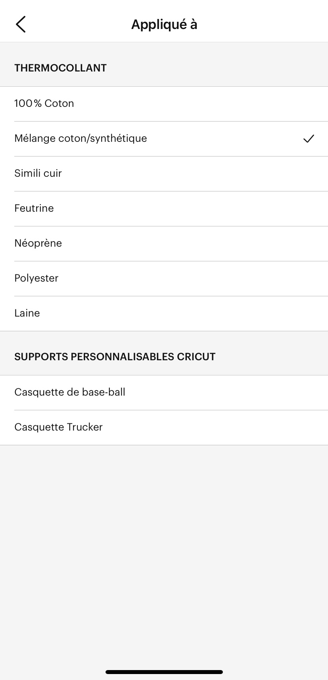The height and width of the screenshot is (680, 328).
Task: Click the checkmark next to Mélange coton/synthétique
Action: [309, 139]
